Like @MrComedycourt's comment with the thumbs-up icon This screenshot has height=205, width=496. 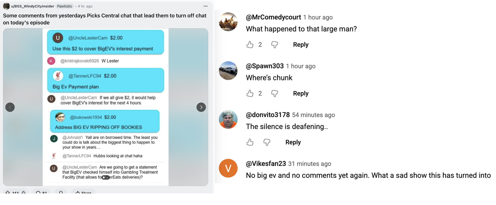[x=250, y=44]
